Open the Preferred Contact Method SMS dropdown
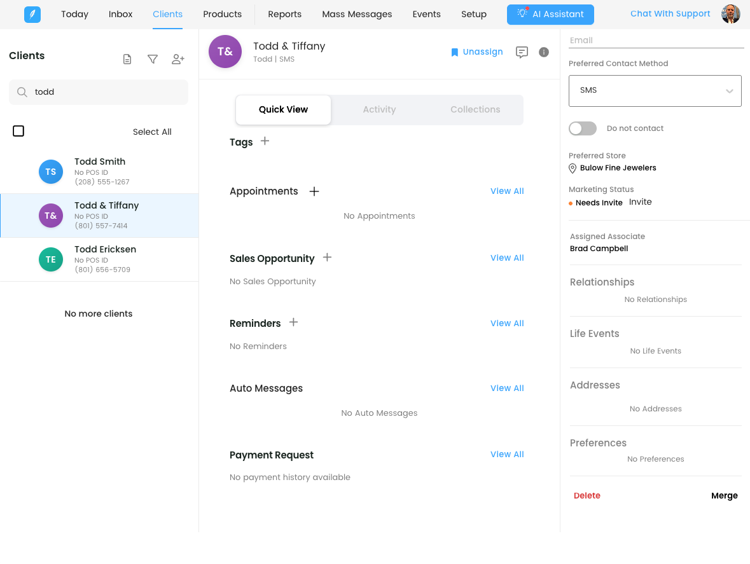This screenshot has width=750, height=564. coord(655,91)
